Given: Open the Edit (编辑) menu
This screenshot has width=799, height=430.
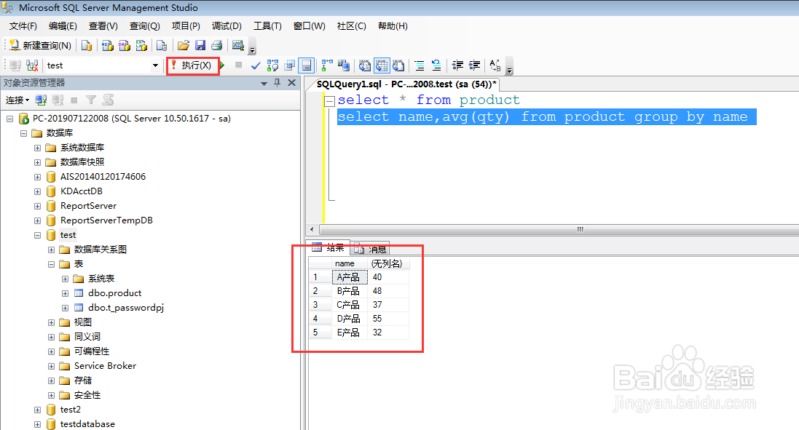Looking at the screenshot, I should [x=63, y=26].
